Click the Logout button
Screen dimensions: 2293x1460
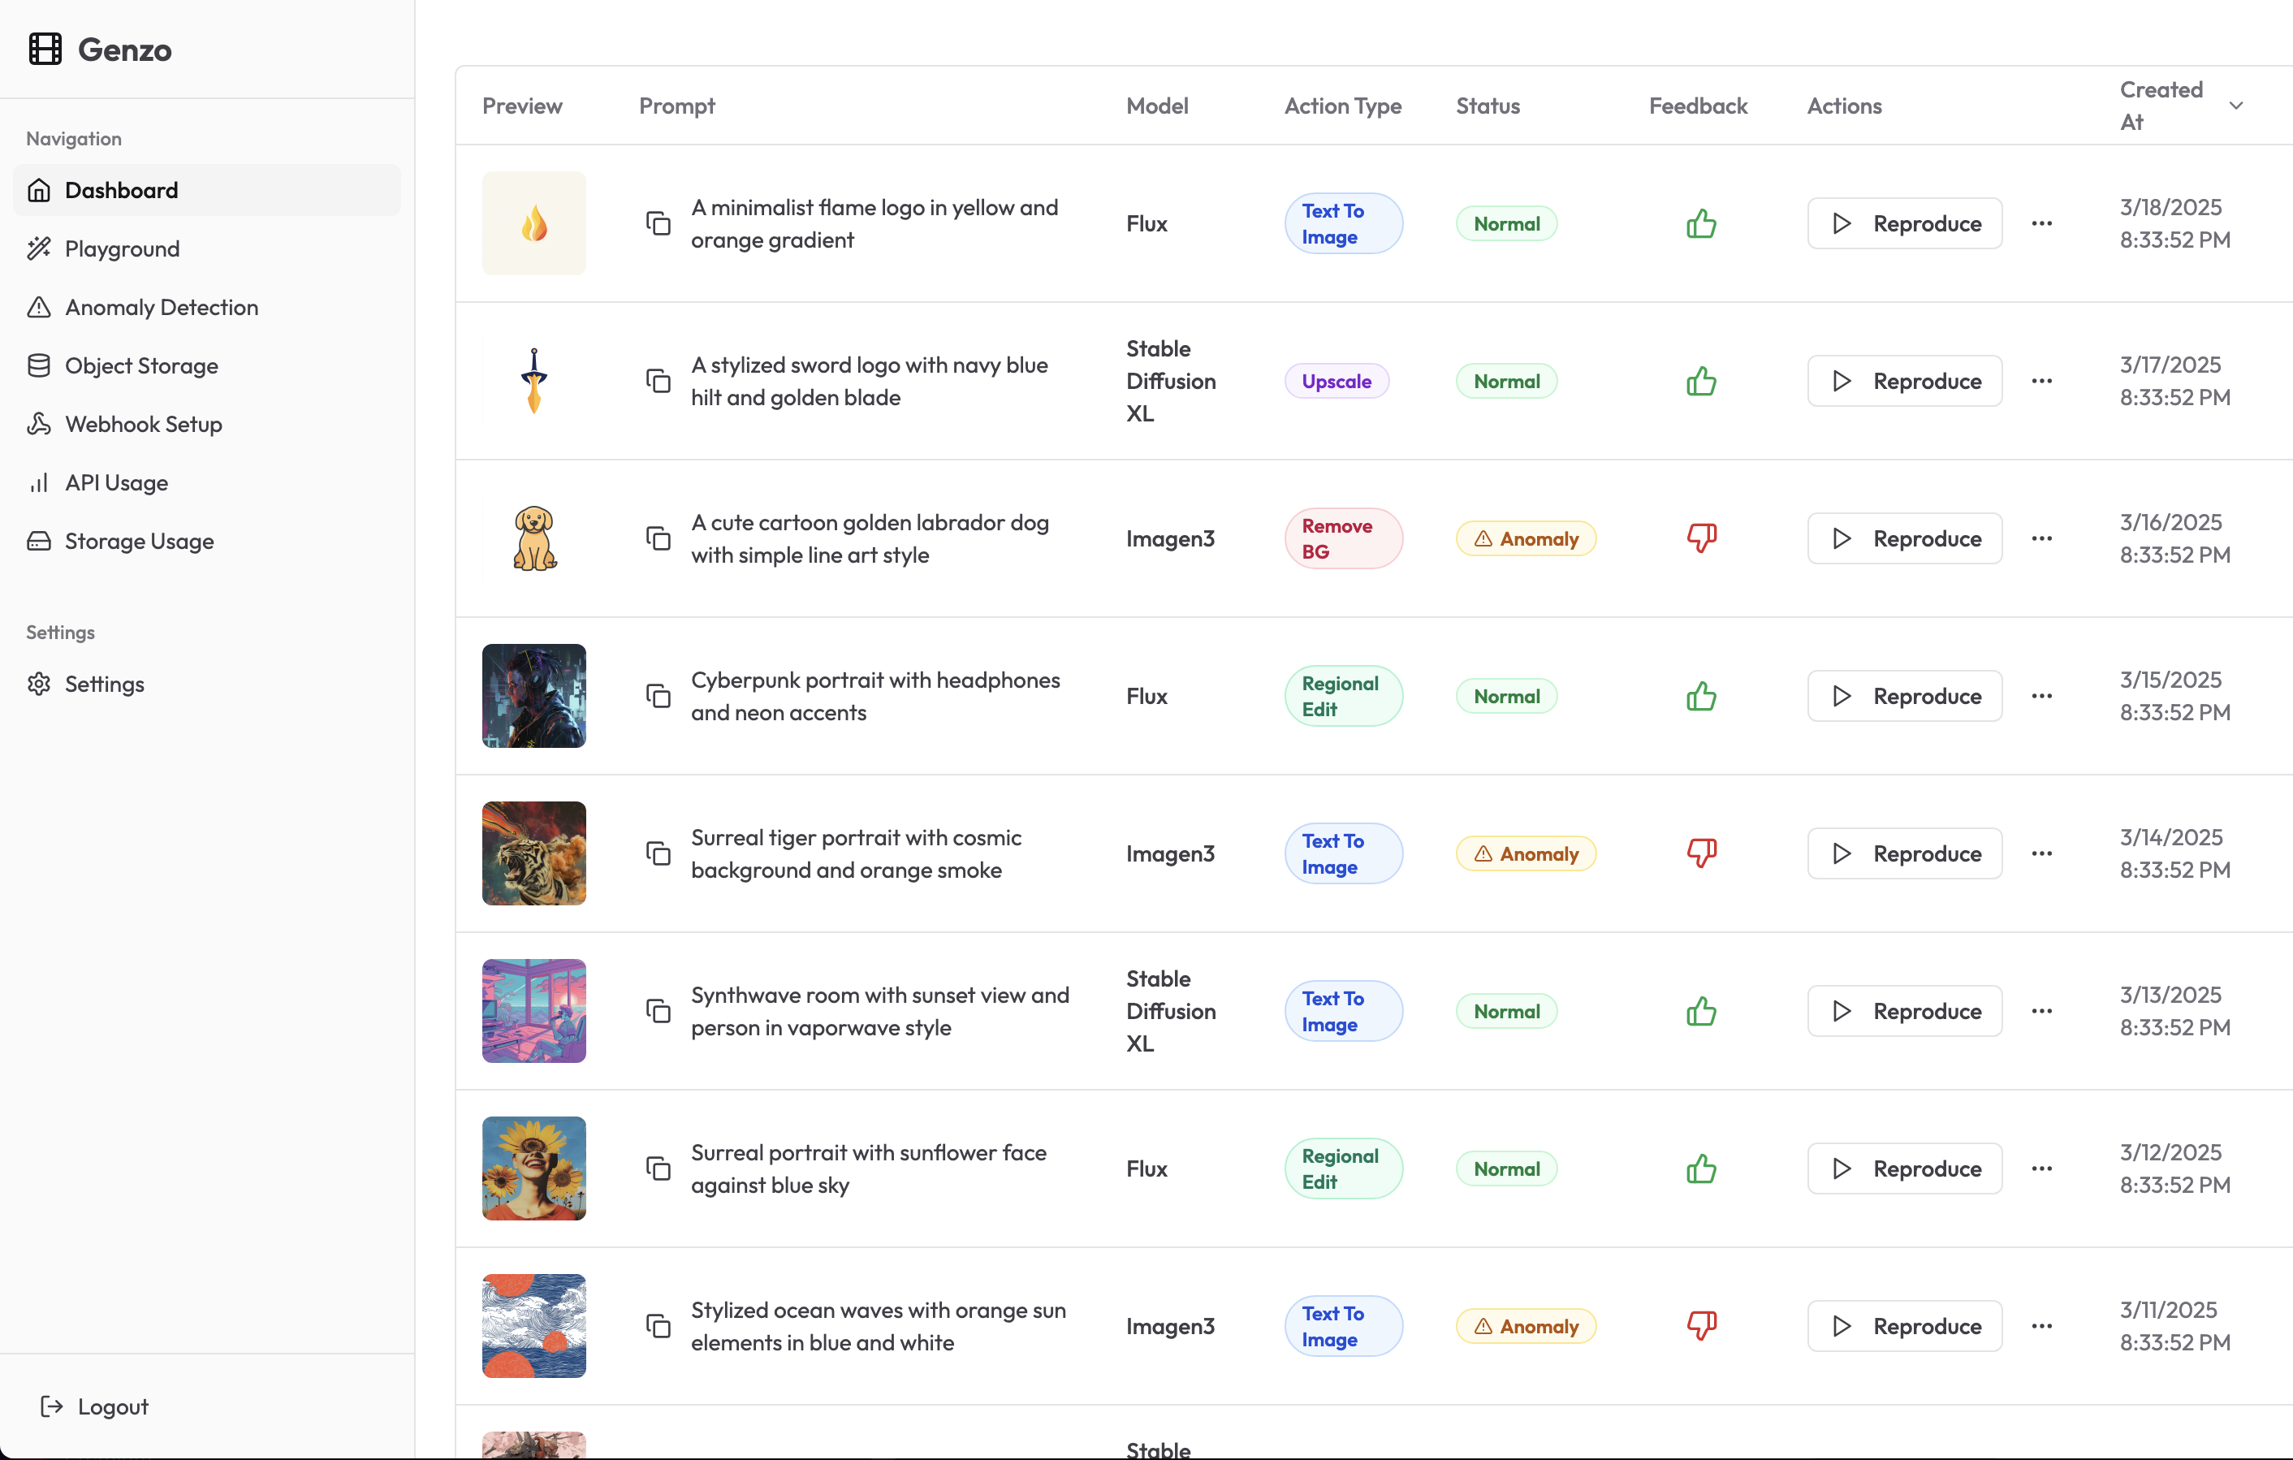click(x=94, y=1406)
